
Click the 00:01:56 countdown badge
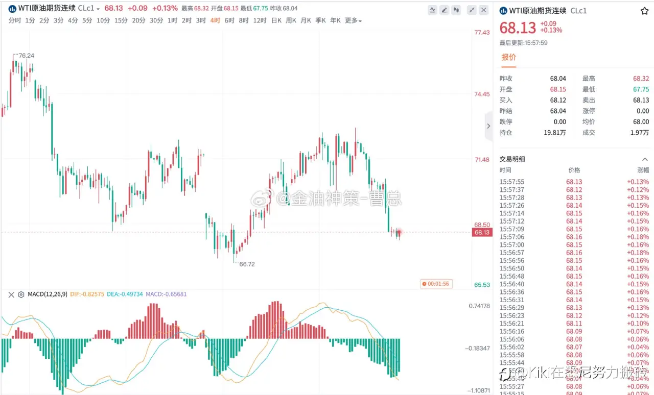pos(436,284)
